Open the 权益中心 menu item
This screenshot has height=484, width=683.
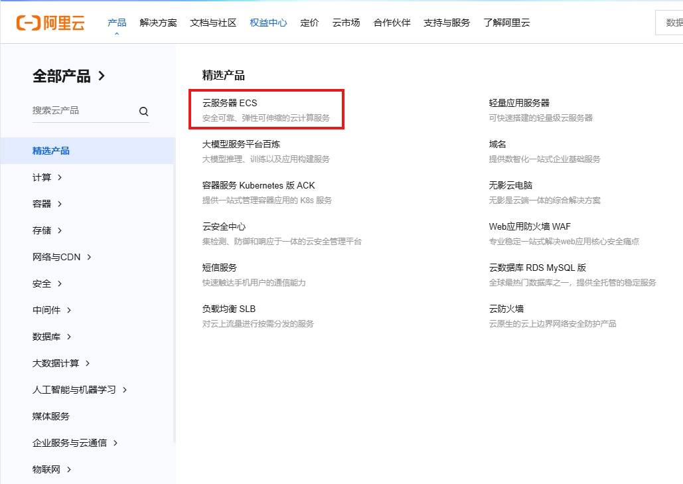[x=268, y=23]
